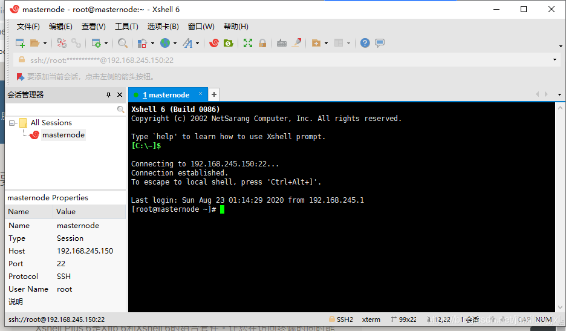Click the terminal prompt cursor area
This screenshot has width=566, height=331.
(222, 209)
